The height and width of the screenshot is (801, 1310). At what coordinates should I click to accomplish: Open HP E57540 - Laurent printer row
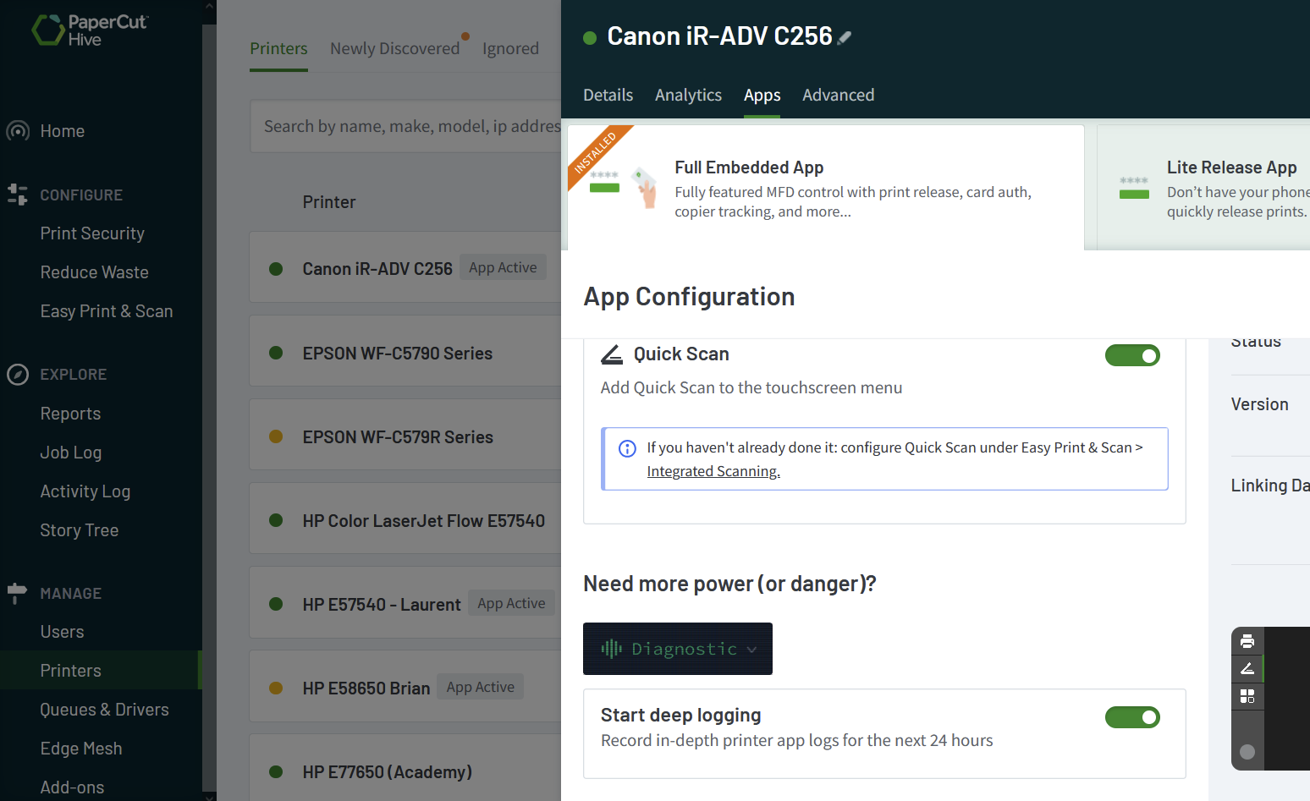(405, 604)
